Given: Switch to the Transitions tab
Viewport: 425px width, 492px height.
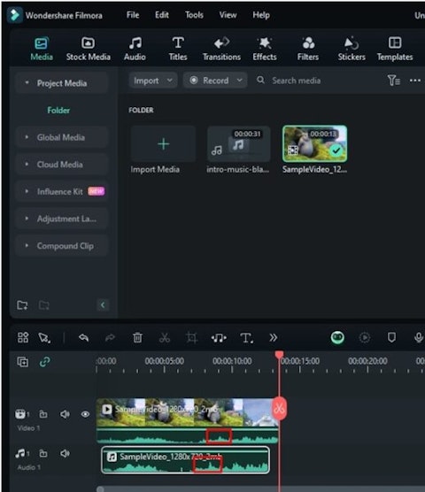Looking at the screenshot, I should point(221,49).
